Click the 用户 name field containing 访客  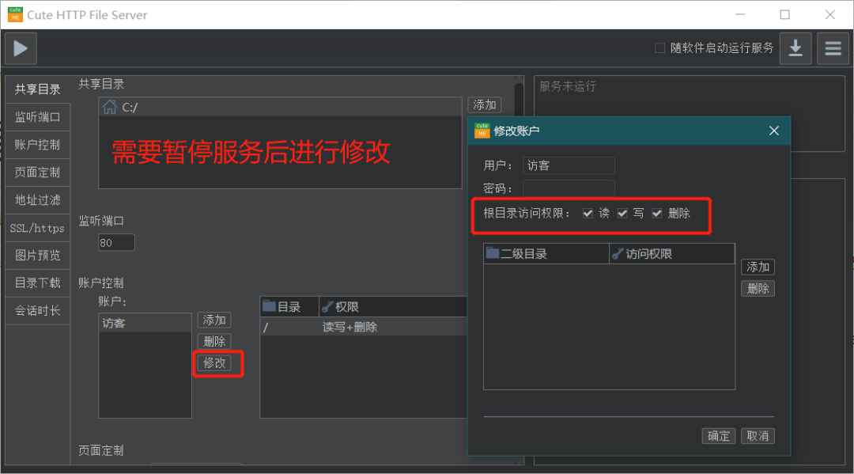point(569,165)
